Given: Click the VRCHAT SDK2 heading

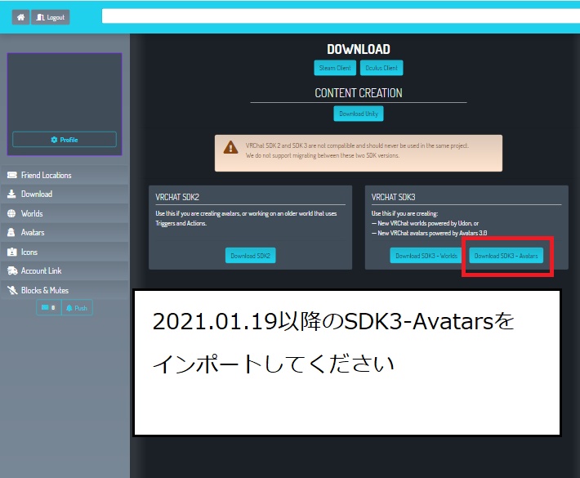Looking at the screenshot, I should (x=177, y=197).
